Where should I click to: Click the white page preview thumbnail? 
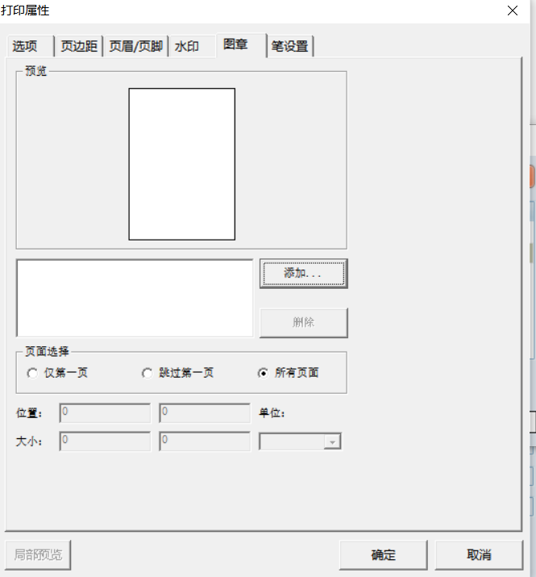click(x=182, y=164)
